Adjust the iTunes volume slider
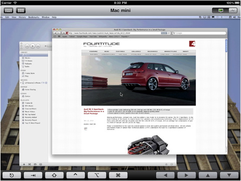The width and height of the screenshot is (241, 181). click(x=49, y=46)
